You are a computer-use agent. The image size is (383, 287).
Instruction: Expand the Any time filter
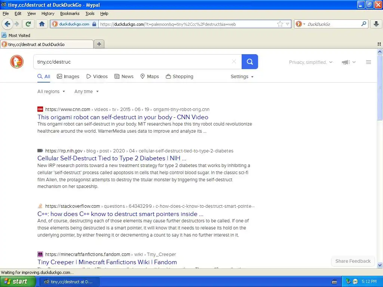pos(86,92)
